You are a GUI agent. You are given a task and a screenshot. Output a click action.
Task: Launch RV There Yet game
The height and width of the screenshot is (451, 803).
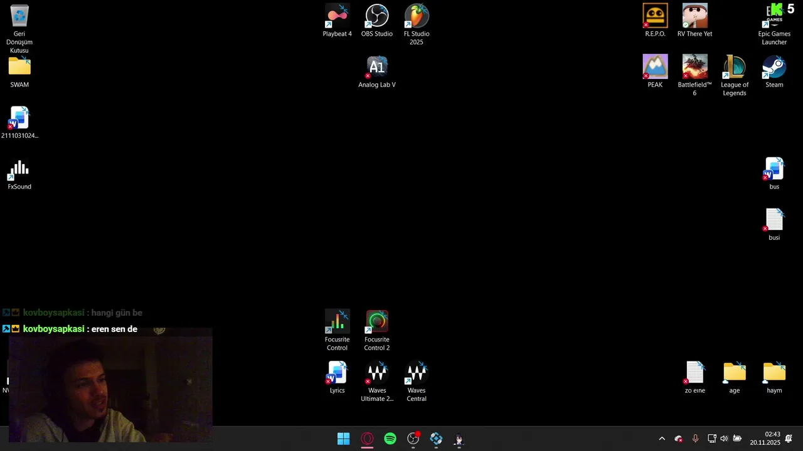click(694, 21)
